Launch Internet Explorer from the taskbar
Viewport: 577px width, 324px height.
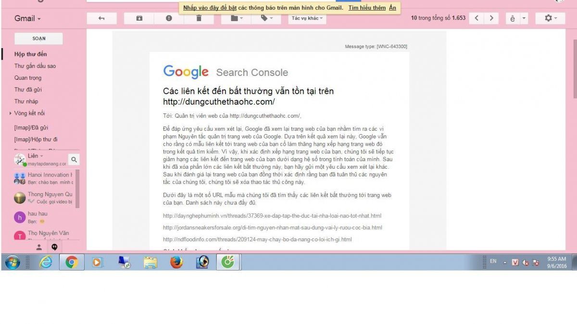(x=46, y=262)
